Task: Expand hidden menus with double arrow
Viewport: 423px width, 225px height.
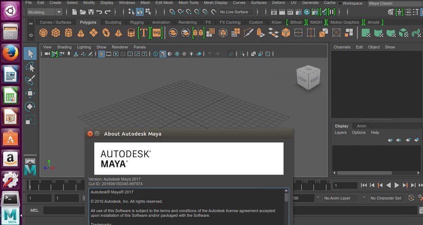Action: 340,3
